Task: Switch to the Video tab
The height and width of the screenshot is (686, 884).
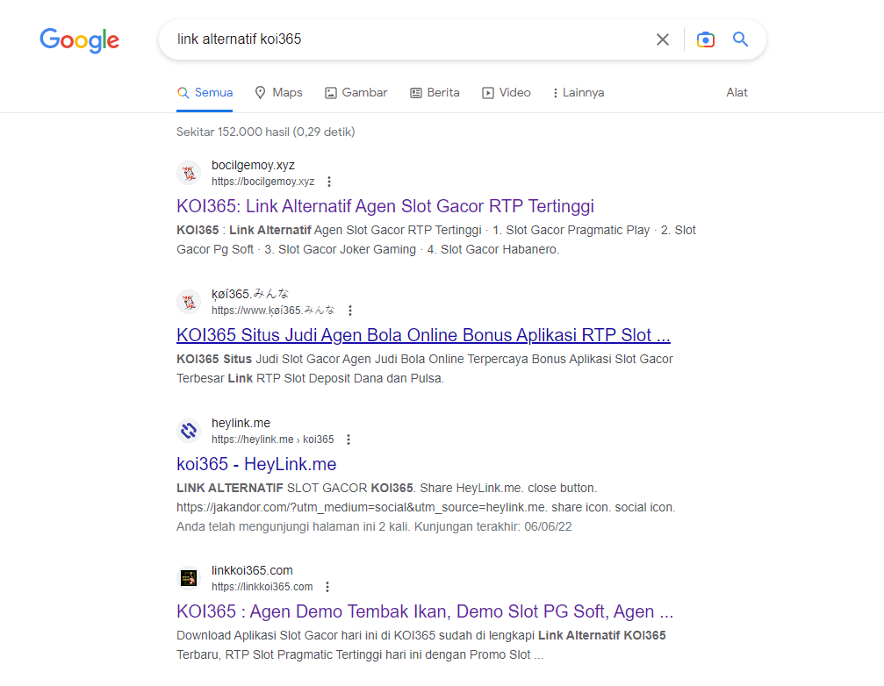Action: pyautogui.click(x=507, y=93)
